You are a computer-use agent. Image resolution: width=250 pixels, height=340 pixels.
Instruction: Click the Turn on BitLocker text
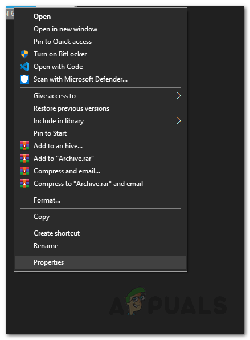[60, 54]
